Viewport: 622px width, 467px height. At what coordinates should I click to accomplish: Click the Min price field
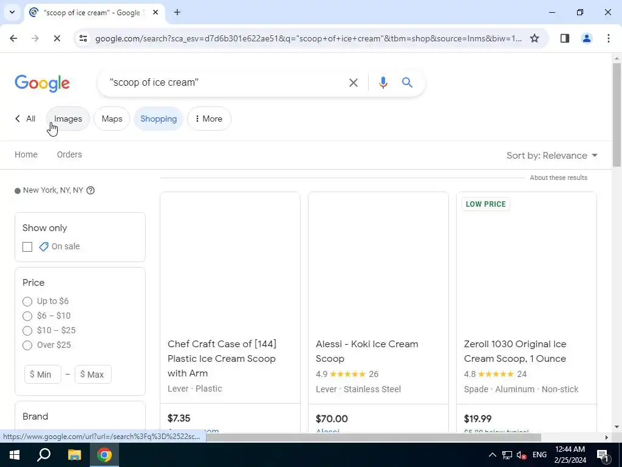[43, 375]
